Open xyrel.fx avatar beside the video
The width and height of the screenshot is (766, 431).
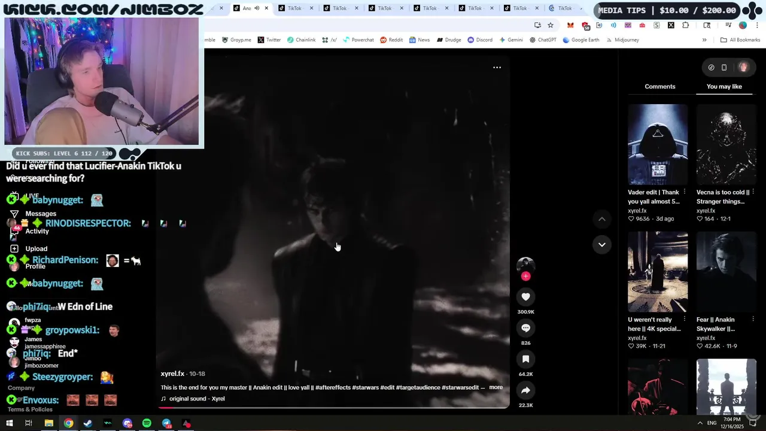tap(525, 265)
